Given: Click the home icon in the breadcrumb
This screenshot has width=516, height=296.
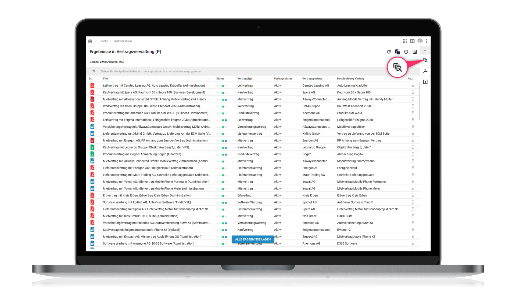Looking at the screenshot, I should tap(90, 41).
